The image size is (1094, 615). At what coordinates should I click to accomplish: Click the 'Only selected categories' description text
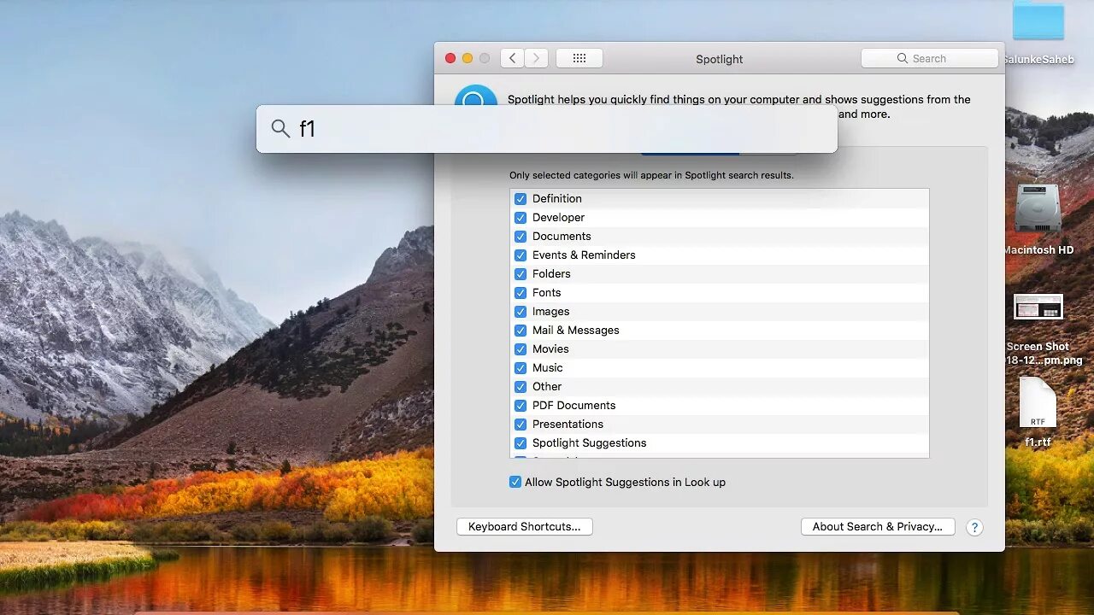(x=651, y=175)
